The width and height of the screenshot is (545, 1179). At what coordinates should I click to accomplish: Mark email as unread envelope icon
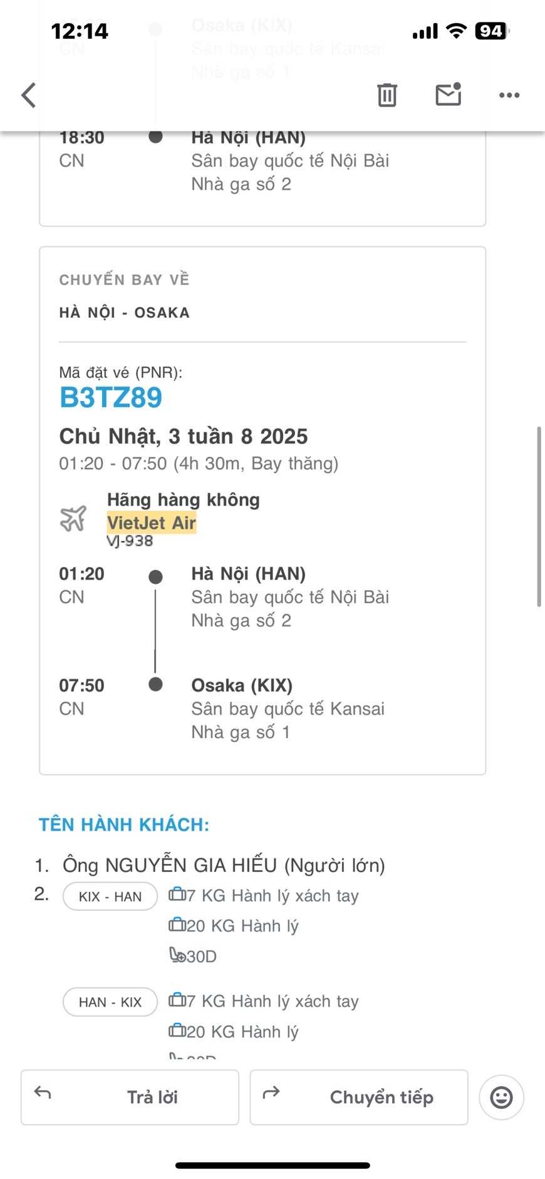coord(448,95)
